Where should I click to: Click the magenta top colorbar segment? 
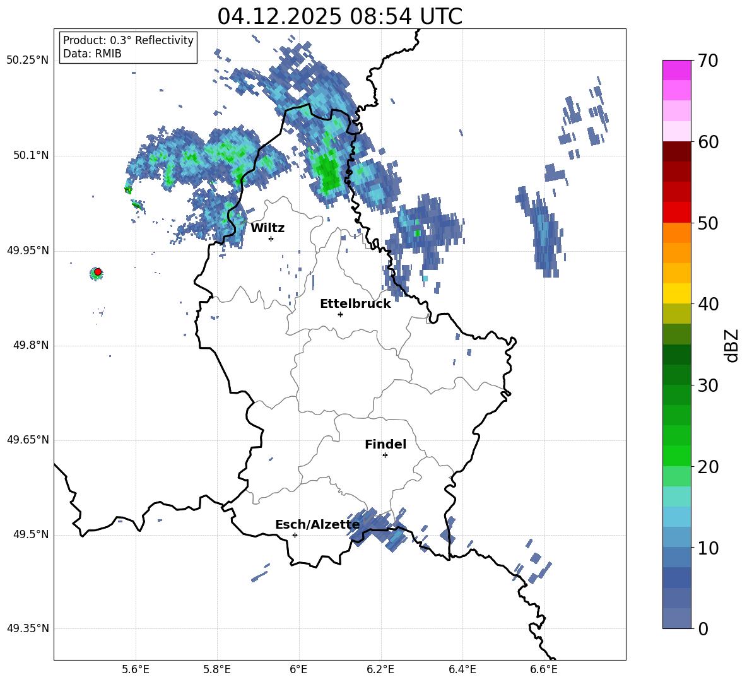tap(676, 70)
